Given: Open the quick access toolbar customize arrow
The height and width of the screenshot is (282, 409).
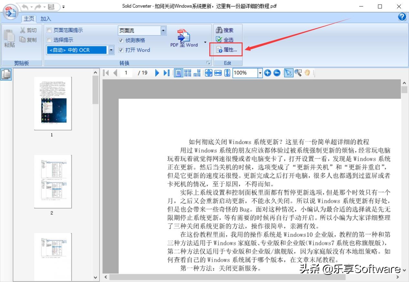Looking at the screenshot, I should pos(63,6).
